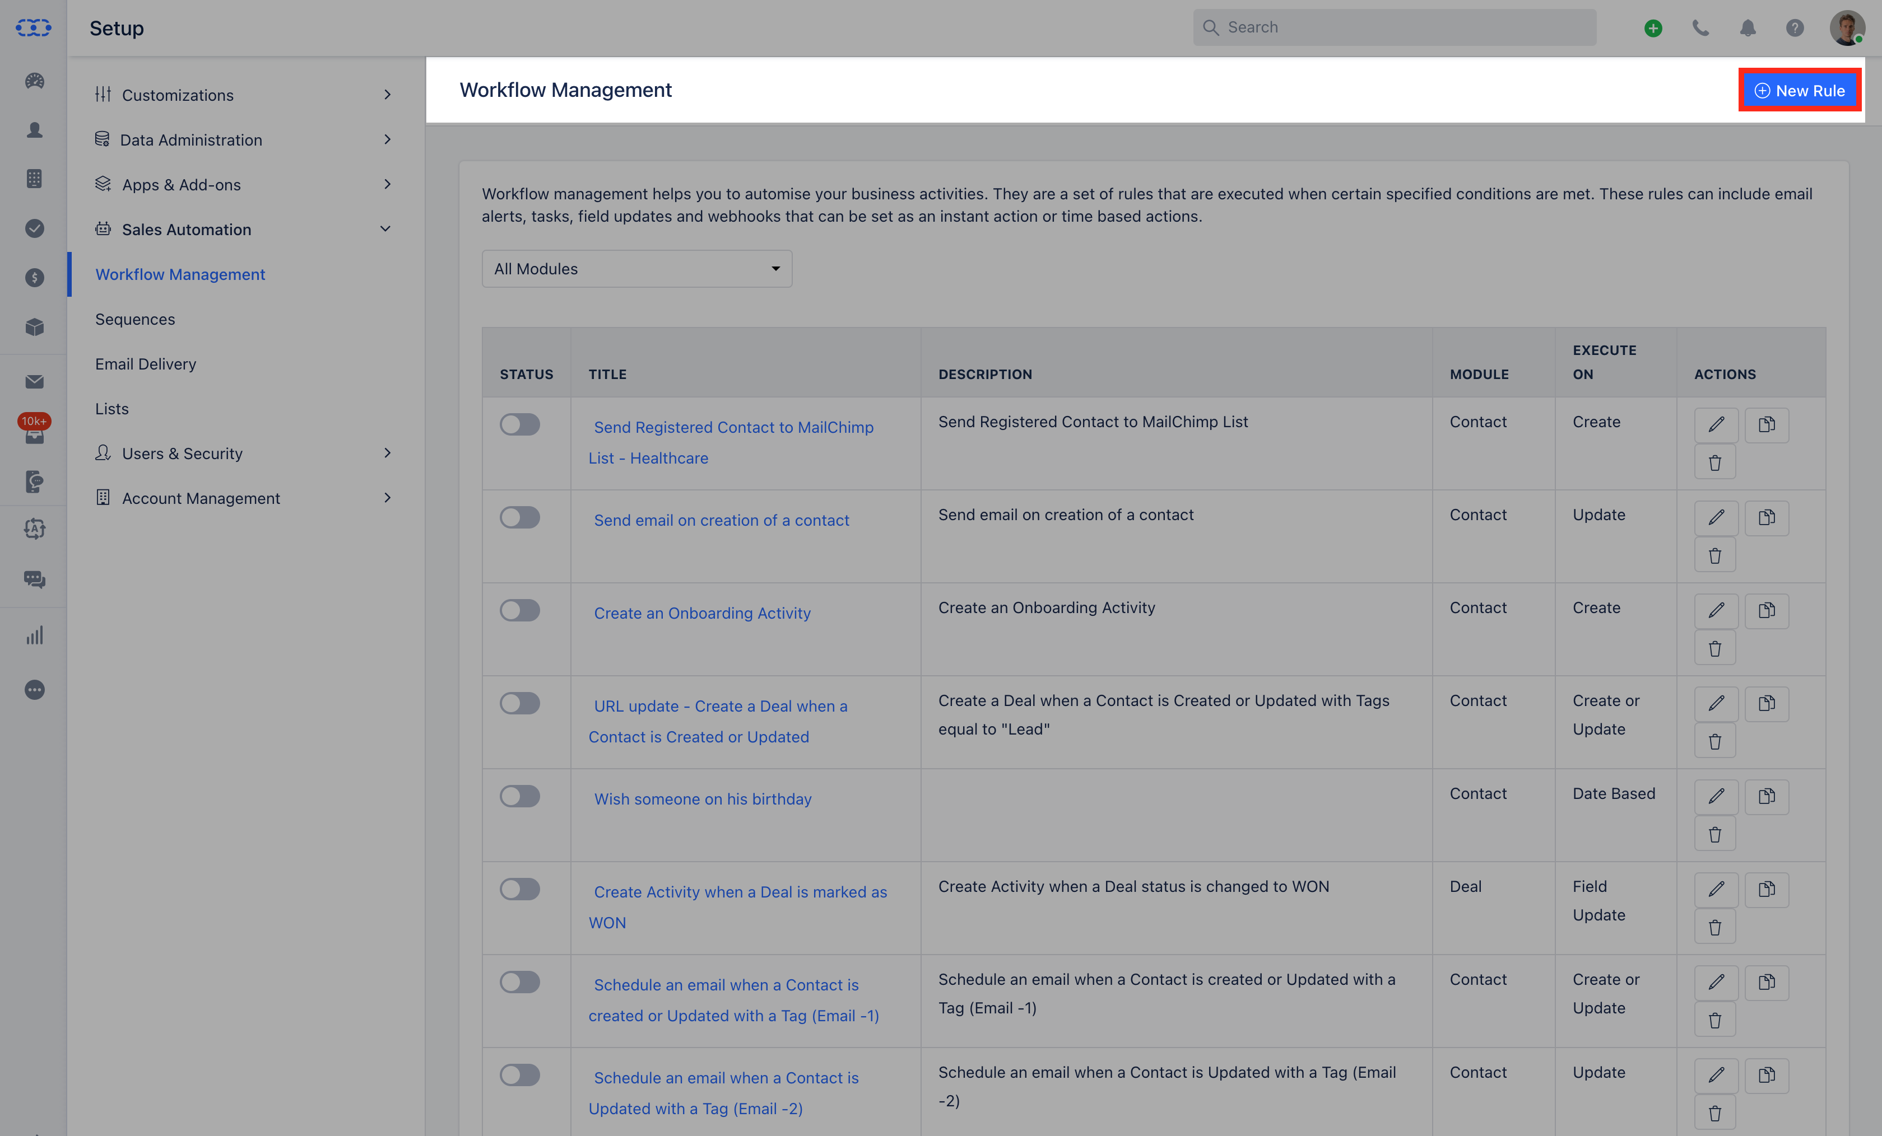This screenshot has width=1882, height=1136.
Task: Edit the Schedule email Tag (Email -1) rule
Action: [1716, 982]
